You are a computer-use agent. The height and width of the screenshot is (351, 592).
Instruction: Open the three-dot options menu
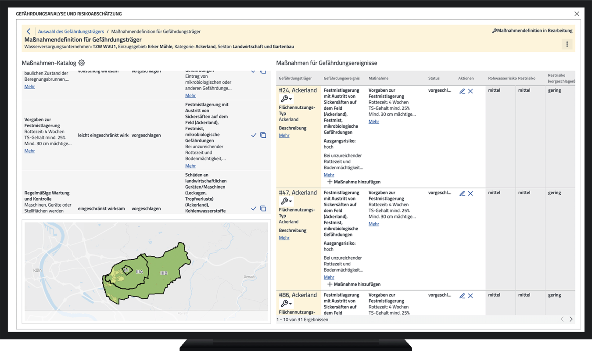567,44
